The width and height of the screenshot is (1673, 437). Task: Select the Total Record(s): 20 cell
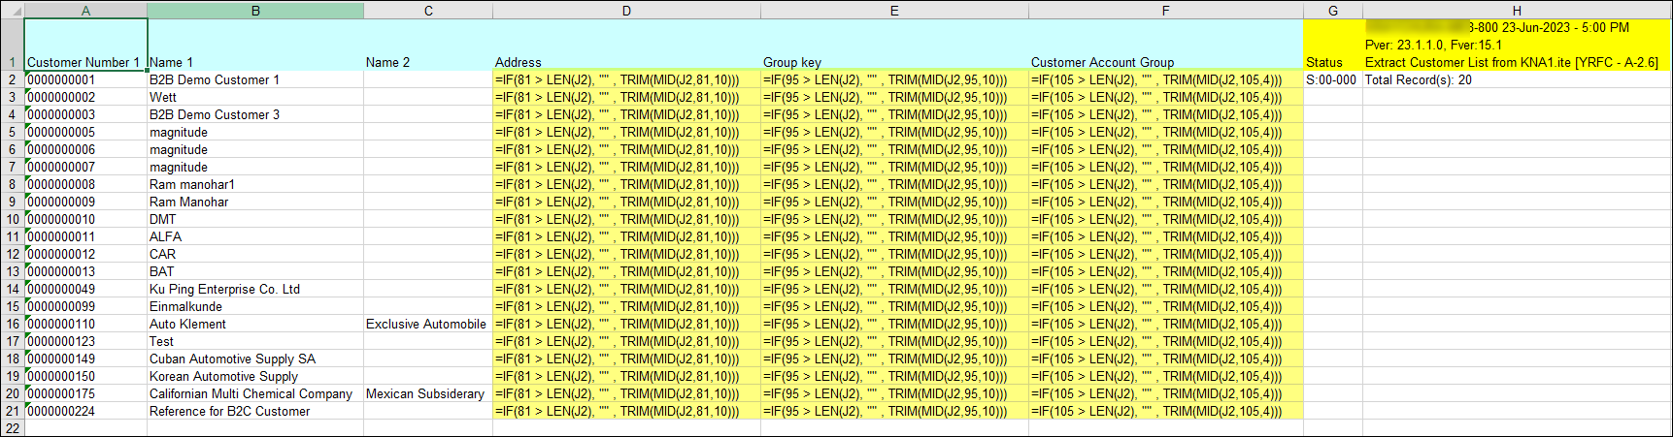tap(1517, 79)
